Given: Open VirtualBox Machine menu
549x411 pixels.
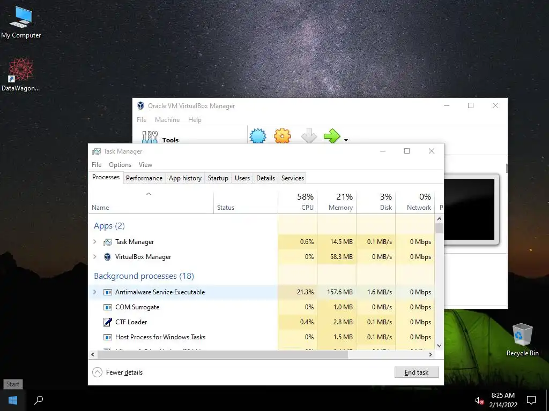Looking at the screenshot, I should [167, 119].
